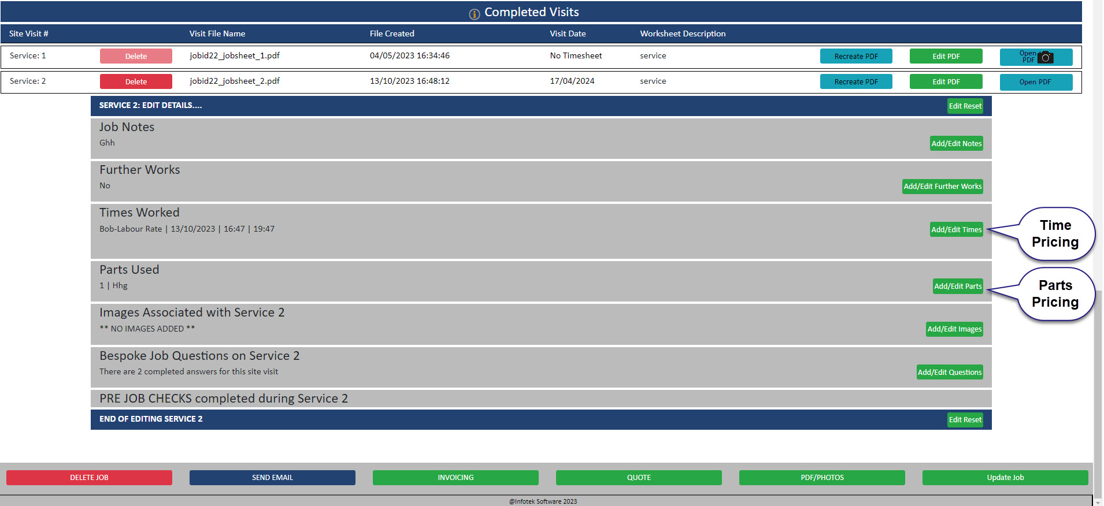Click Add/Edit Questions button

click(x=949, y=372)
